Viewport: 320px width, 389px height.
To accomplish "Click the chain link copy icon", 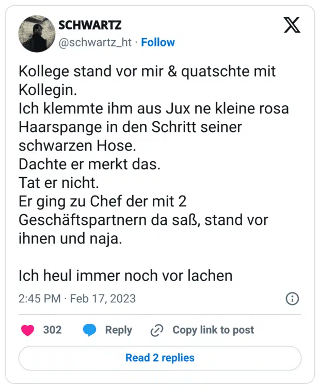I will [156, 330].
